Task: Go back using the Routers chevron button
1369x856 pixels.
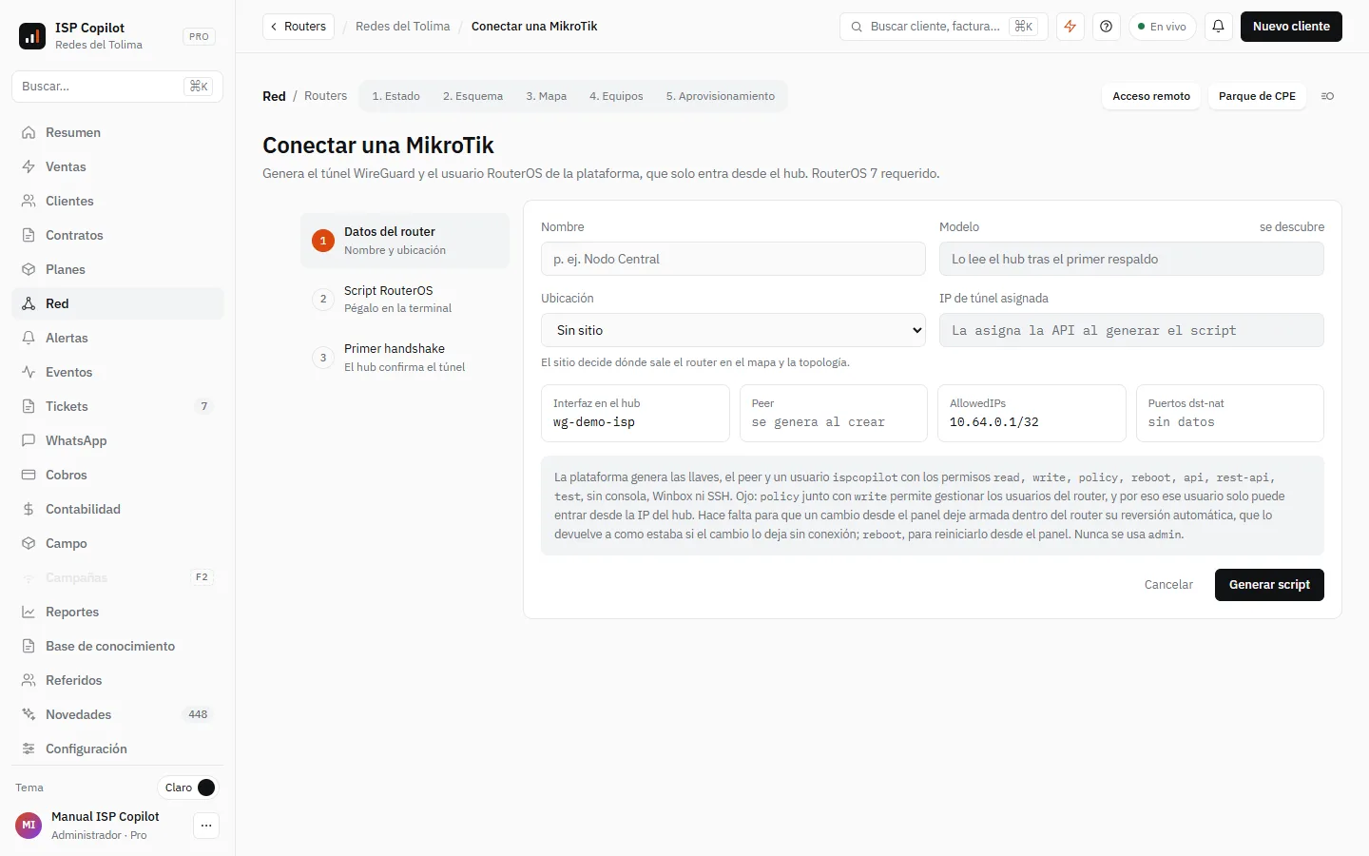Action: click(x=299, y=27)
